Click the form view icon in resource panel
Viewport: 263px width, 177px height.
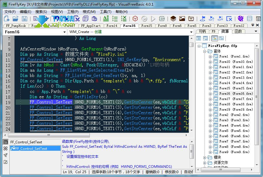205,38
